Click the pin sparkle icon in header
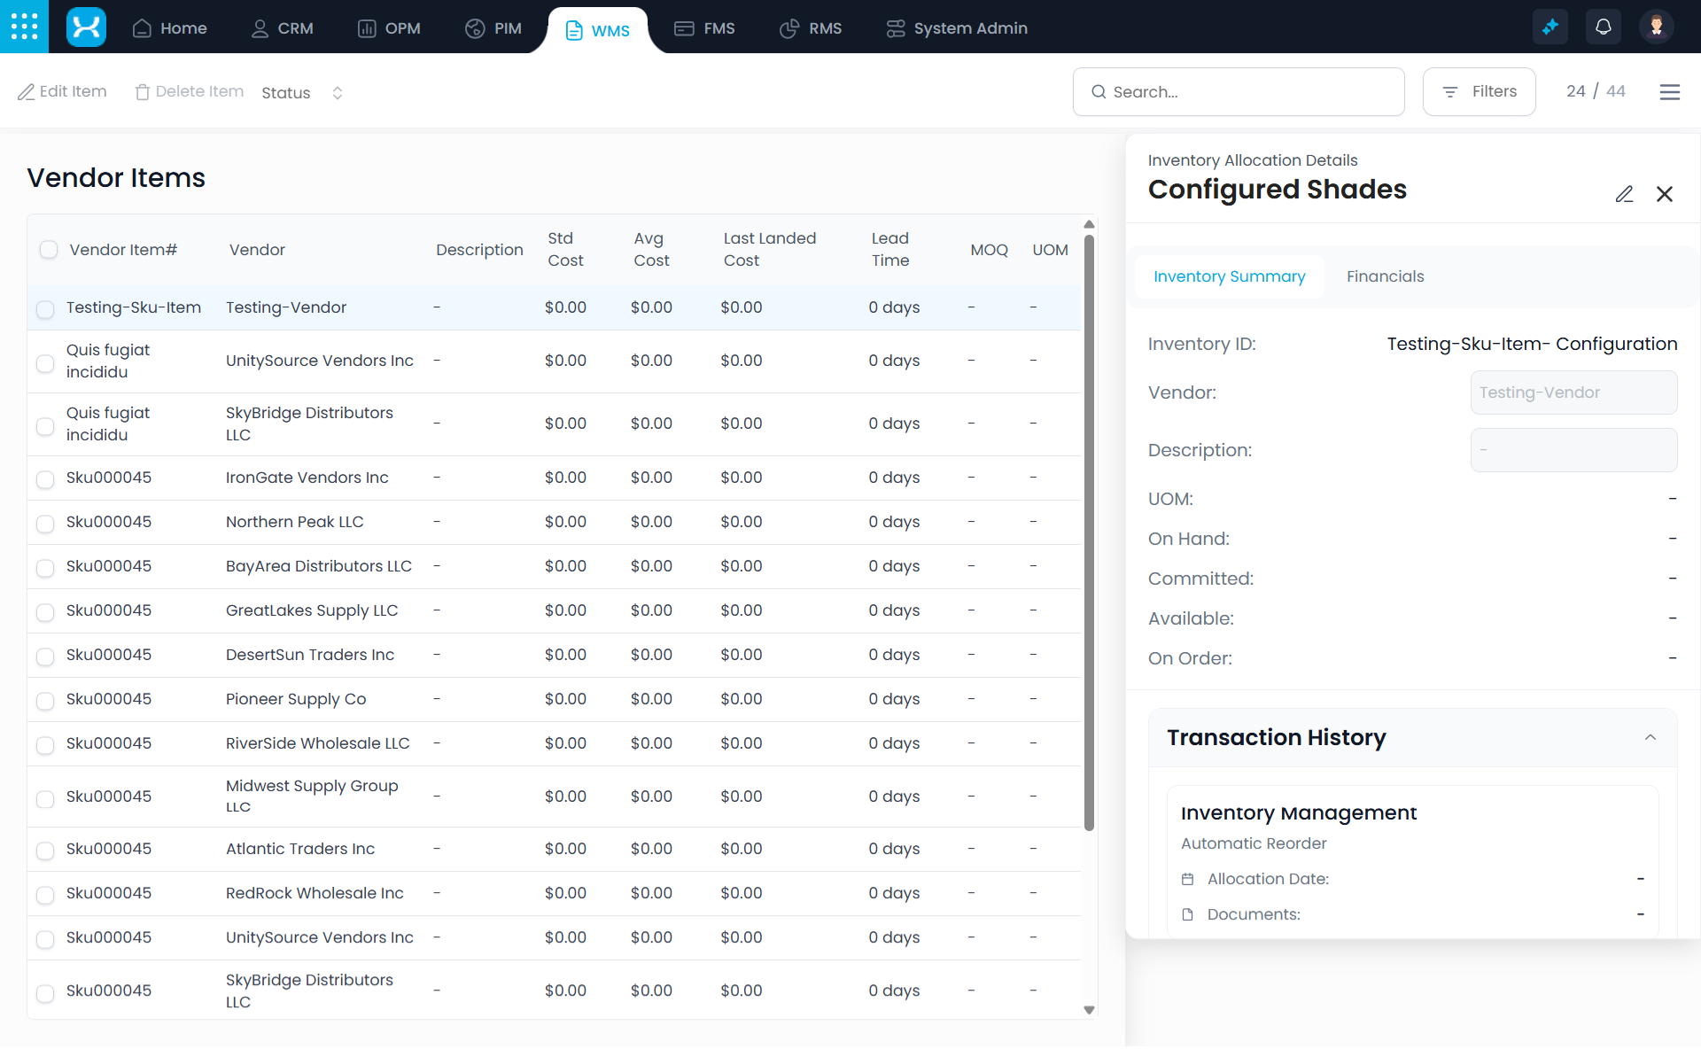The image size is (1701, 1049). (1550, 27)
